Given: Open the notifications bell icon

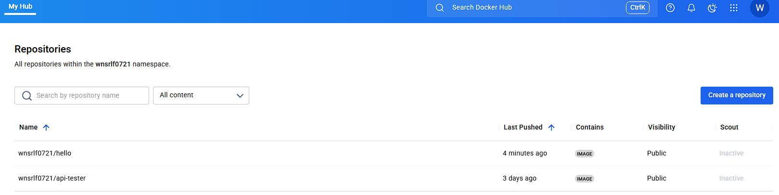Looking at the screenshot, I should coord(691,8).
